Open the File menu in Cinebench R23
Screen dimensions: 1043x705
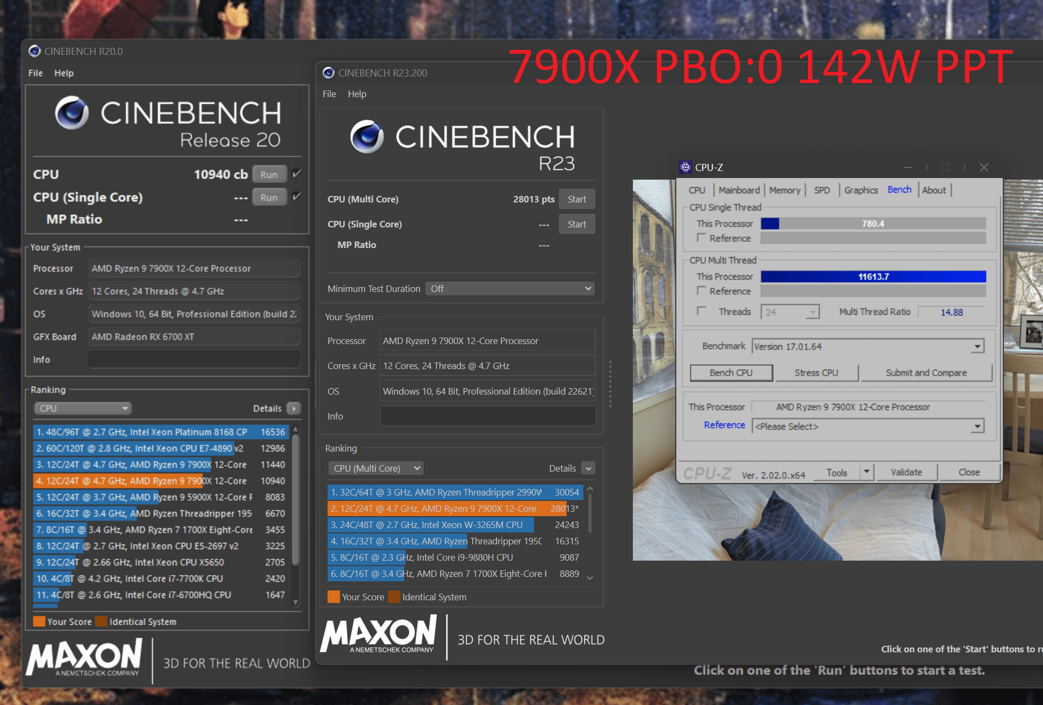[329, 94]
